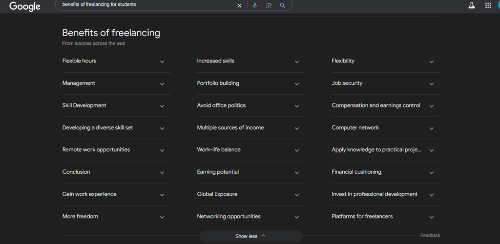
Task: Expand the Earning potential chevron
Action: [297, 173]
